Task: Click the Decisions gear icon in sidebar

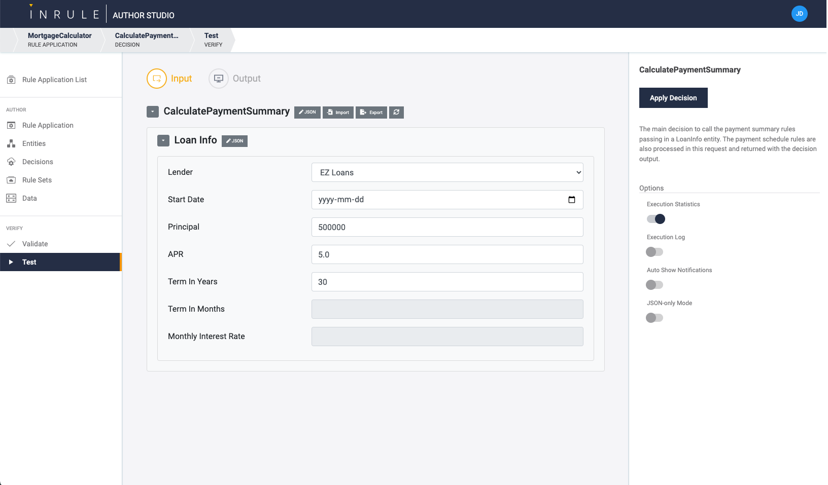Action: pyautogui.click(x=11, y=162)
